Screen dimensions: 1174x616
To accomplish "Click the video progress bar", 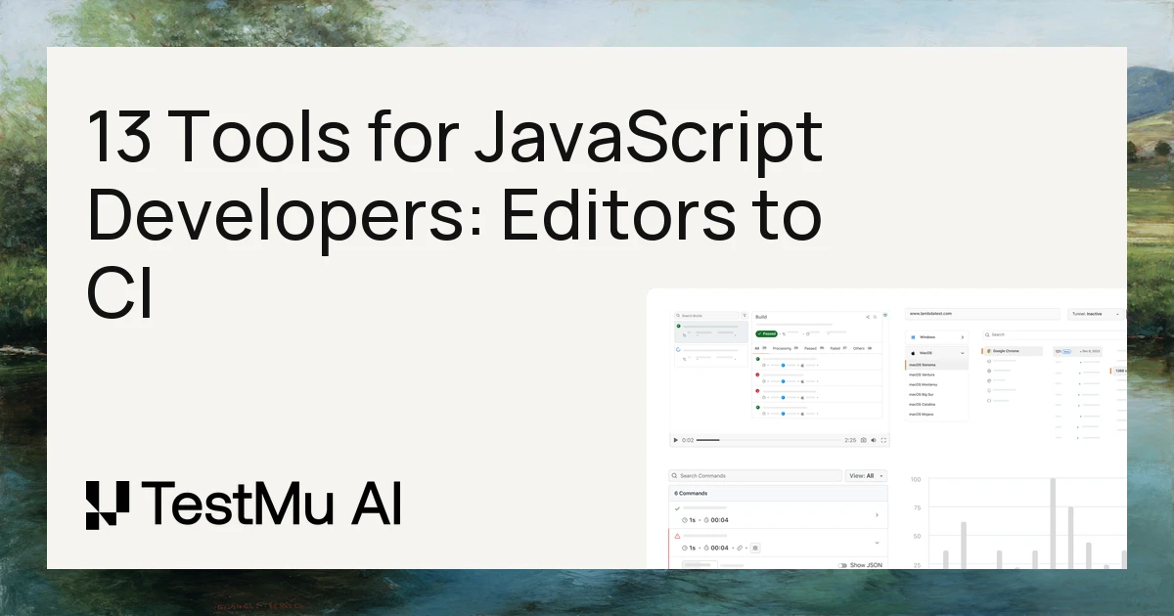I will 768,440.
